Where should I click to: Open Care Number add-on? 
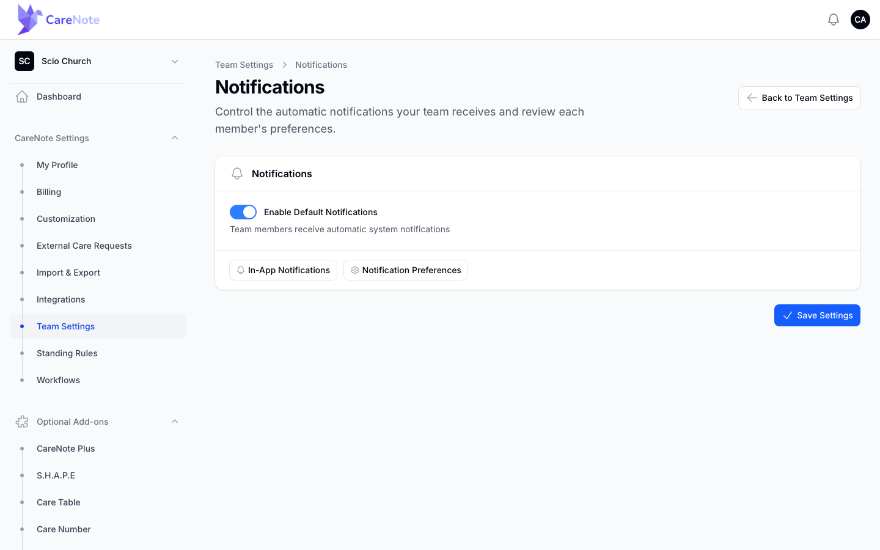point(98,529)
